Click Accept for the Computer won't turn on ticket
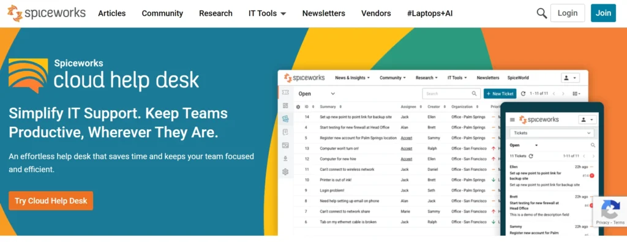The image size is (627, 242). 407,148
